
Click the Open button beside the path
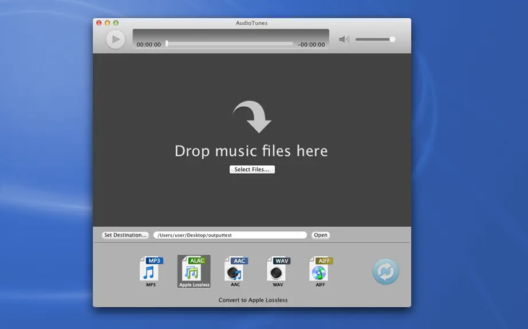(x=321, y=235)
